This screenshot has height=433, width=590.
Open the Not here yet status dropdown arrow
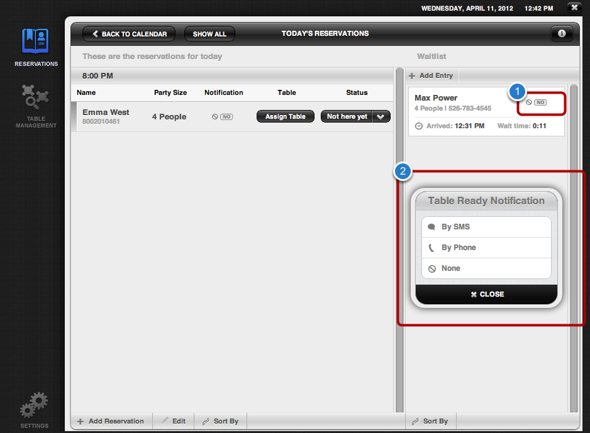click(381, 116)
